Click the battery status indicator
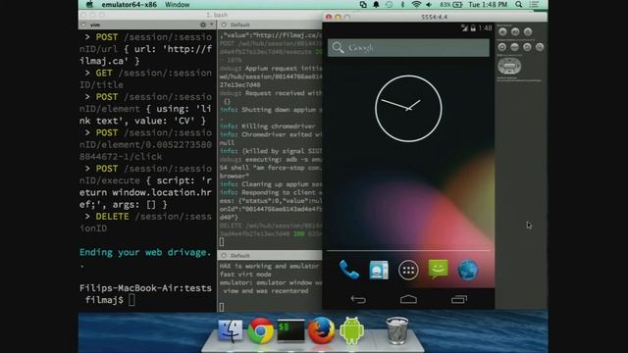Image resolution: width=628 pixels, height=353 pixels. coord(451,4)
